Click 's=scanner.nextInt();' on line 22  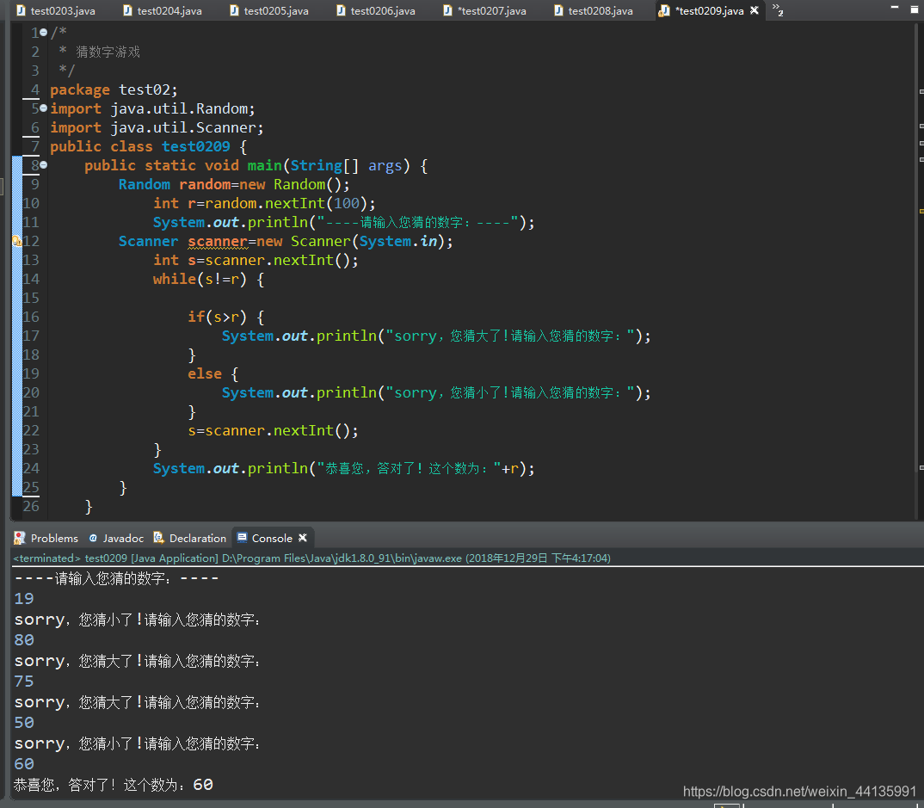tap(273, 430)
